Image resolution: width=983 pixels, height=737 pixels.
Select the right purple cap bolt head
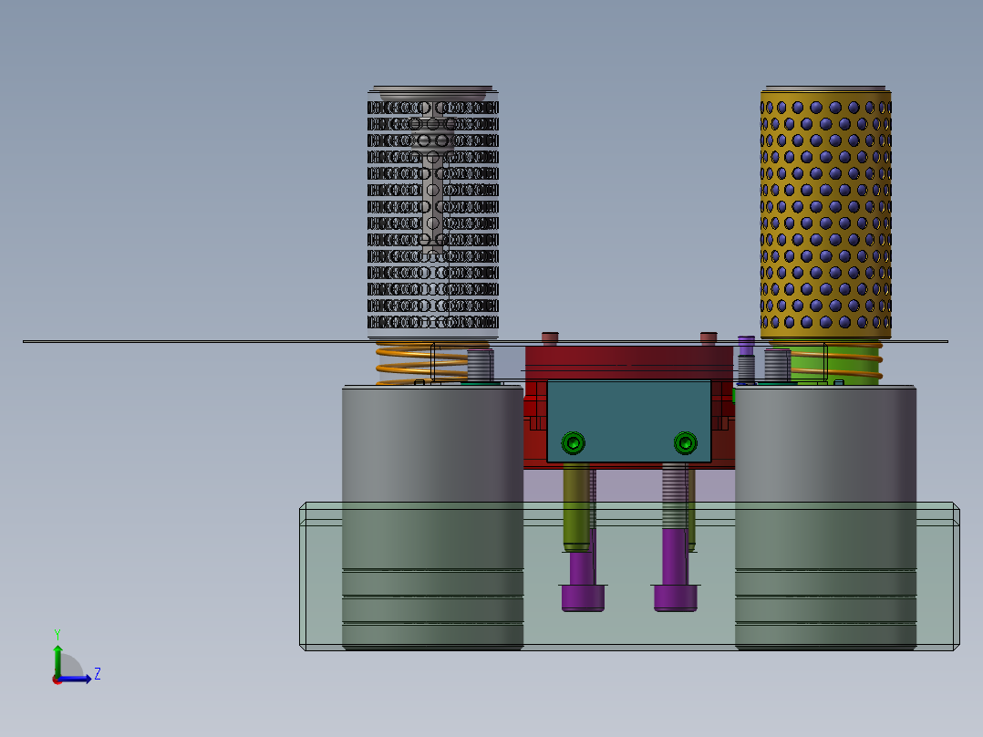[x=675, y=597]
